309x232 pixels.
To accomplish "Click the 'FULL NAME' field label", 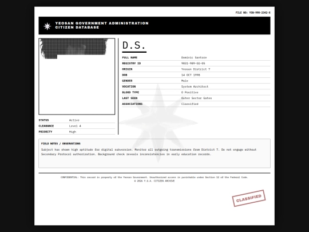I will point(130,57).
